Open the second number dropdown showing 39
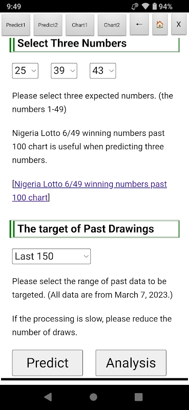Viewport: 189px width, 410px height. 64,71
